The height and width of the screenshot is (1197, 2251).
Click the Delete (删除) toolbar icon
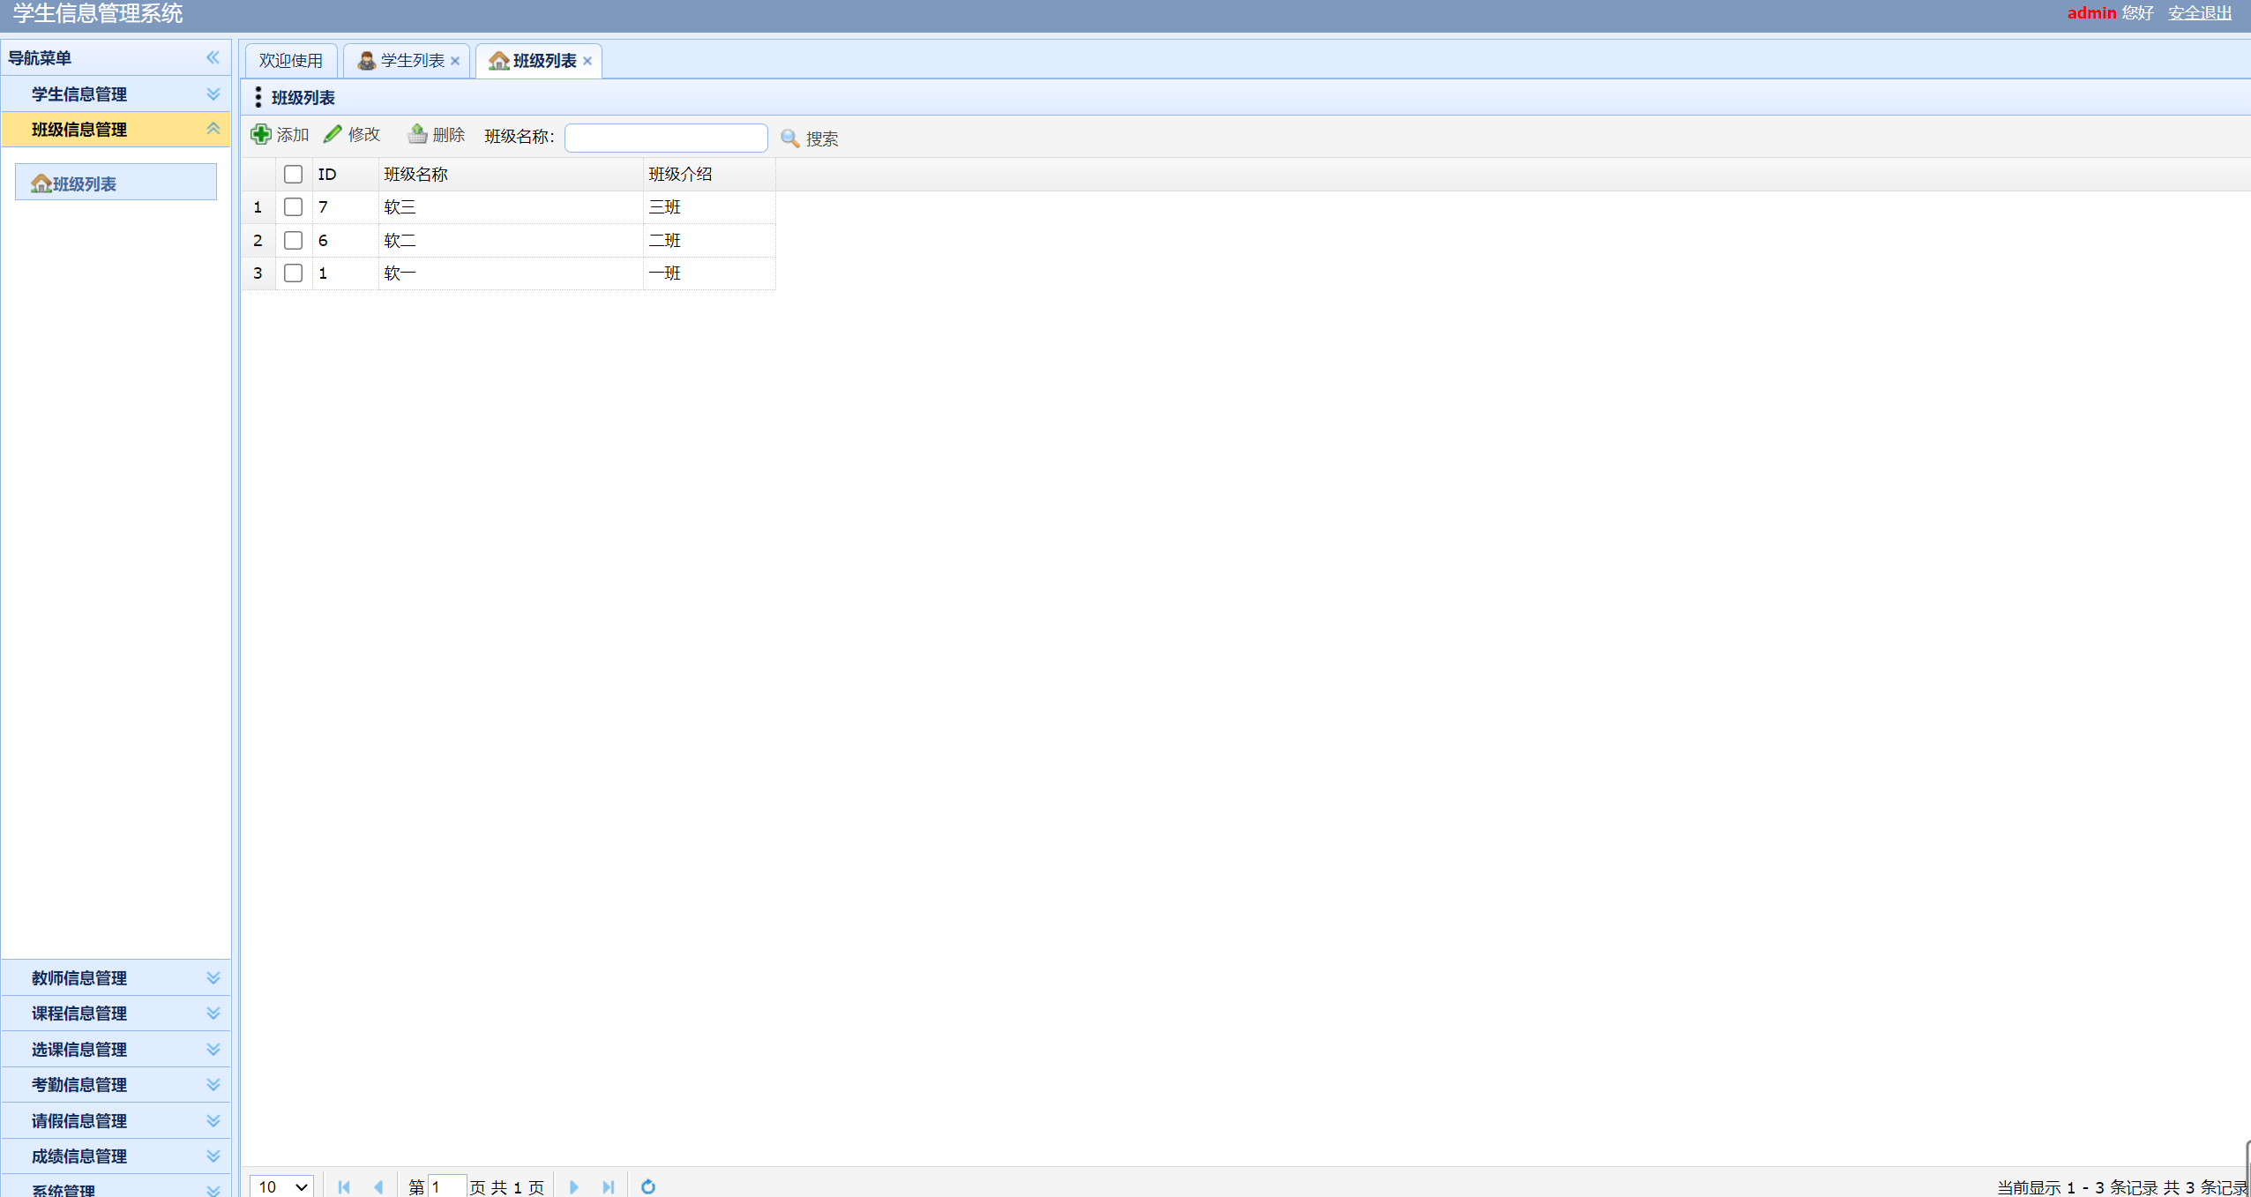[x=417, y=134]
